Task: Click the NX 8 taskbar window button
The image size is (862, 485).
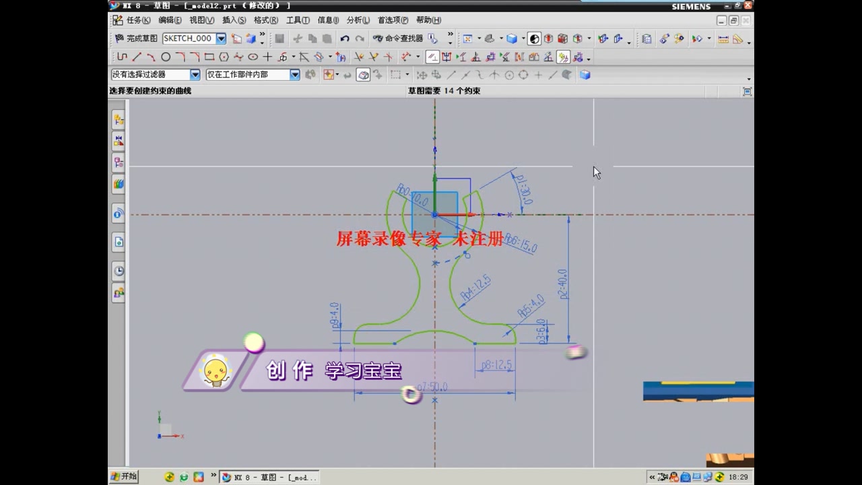Action: tap(269, 477)
